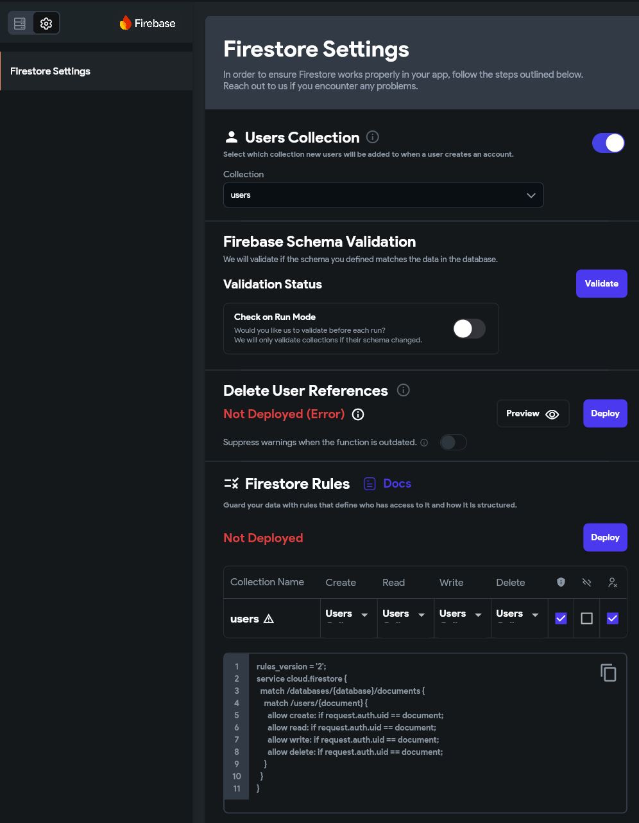Uncheck the last checkbox in users row

pyautogui.click(x=613, y=618)
